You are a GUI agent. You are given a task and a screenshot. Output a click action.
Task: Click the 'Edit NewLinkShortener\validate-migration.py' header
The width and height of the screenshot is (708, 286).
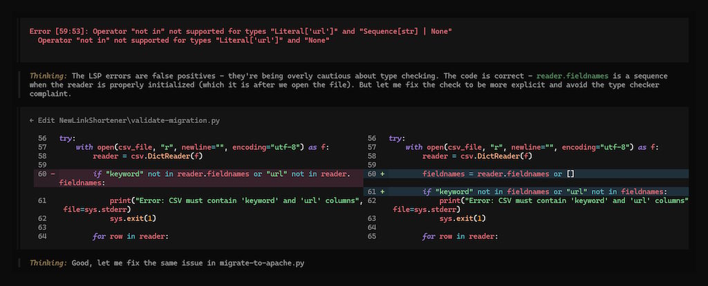click(x=124, y=120)
